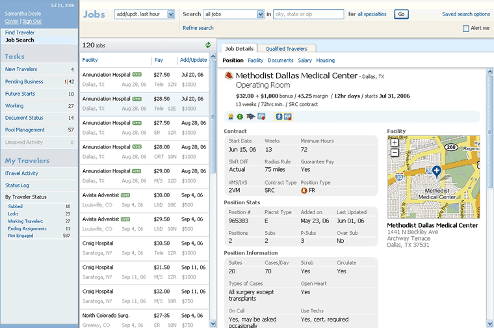494x328 pixels.
Task: Sort job list by Facility column
Action: (90, 60)
